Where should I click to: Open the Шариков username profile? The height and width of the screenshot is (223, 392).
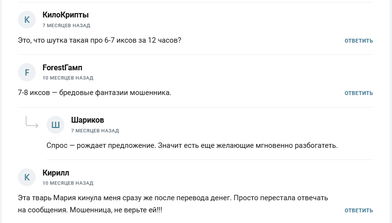point(87,120)
